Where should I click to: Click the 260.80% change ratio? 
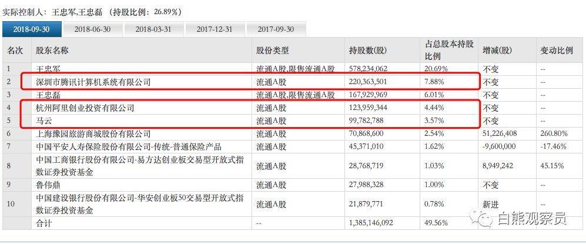point(554,134)
